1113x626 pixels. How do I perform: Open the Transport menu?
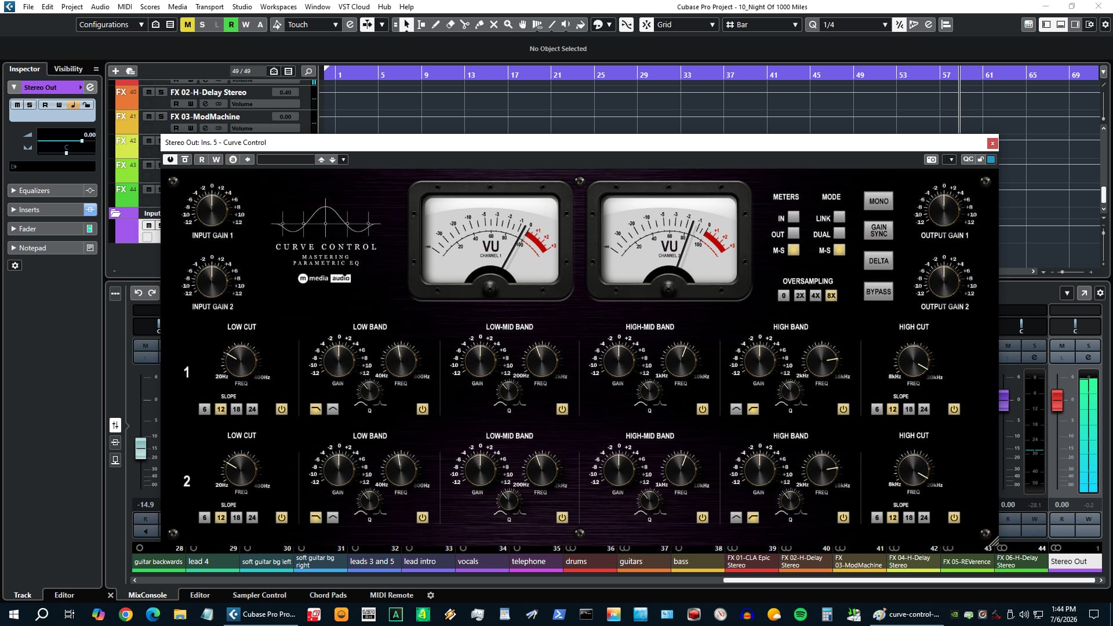209,7
